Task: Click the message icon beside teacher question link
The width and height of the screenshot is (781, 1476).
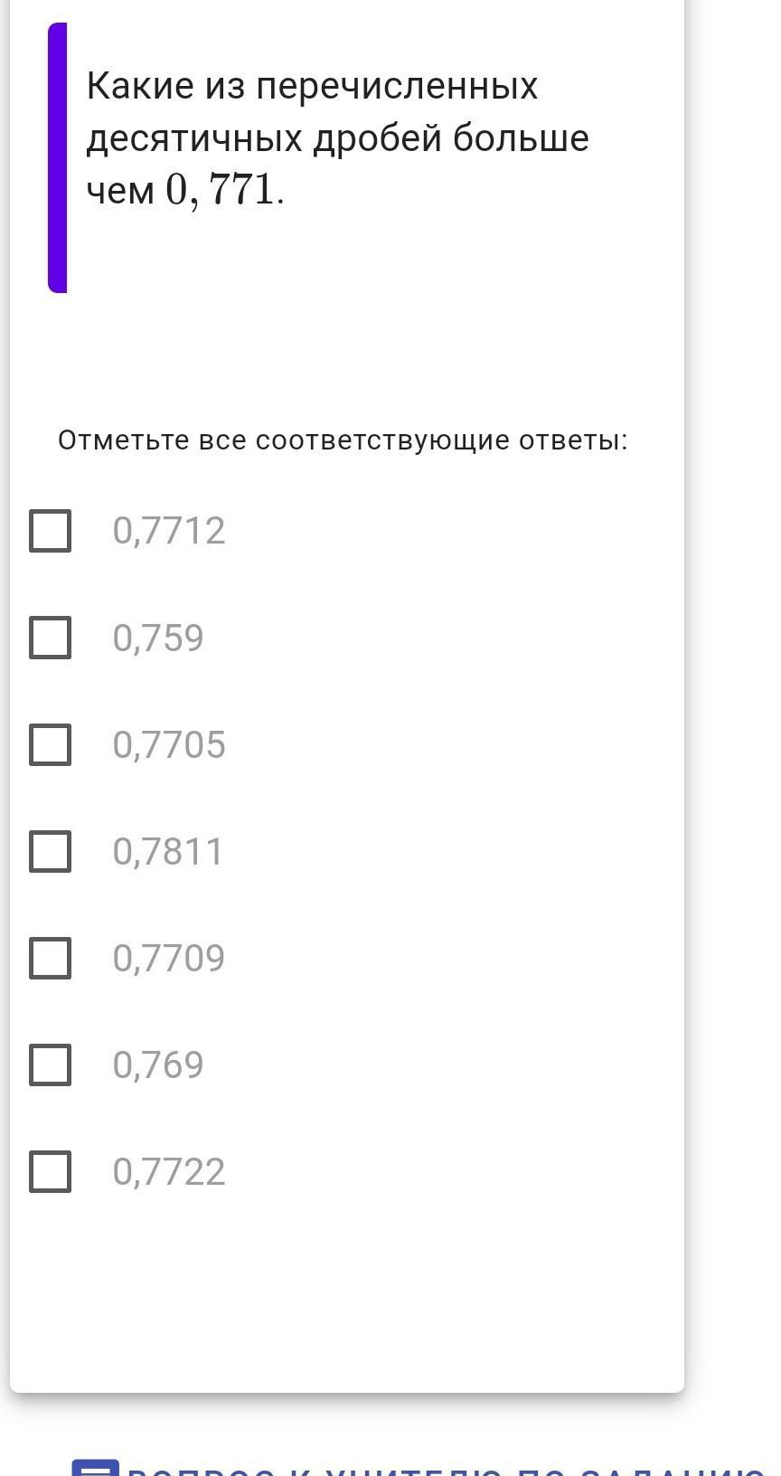Action: point(95,1468)
